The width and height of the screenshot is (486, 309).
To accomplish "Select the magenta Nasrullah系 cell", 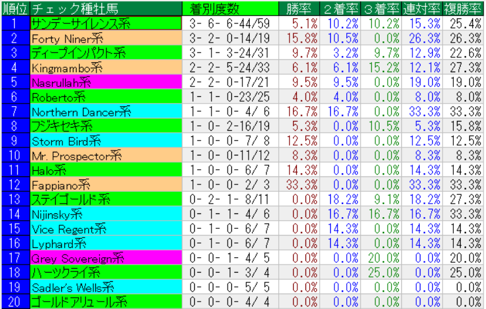I will click(x=106, y=81).
